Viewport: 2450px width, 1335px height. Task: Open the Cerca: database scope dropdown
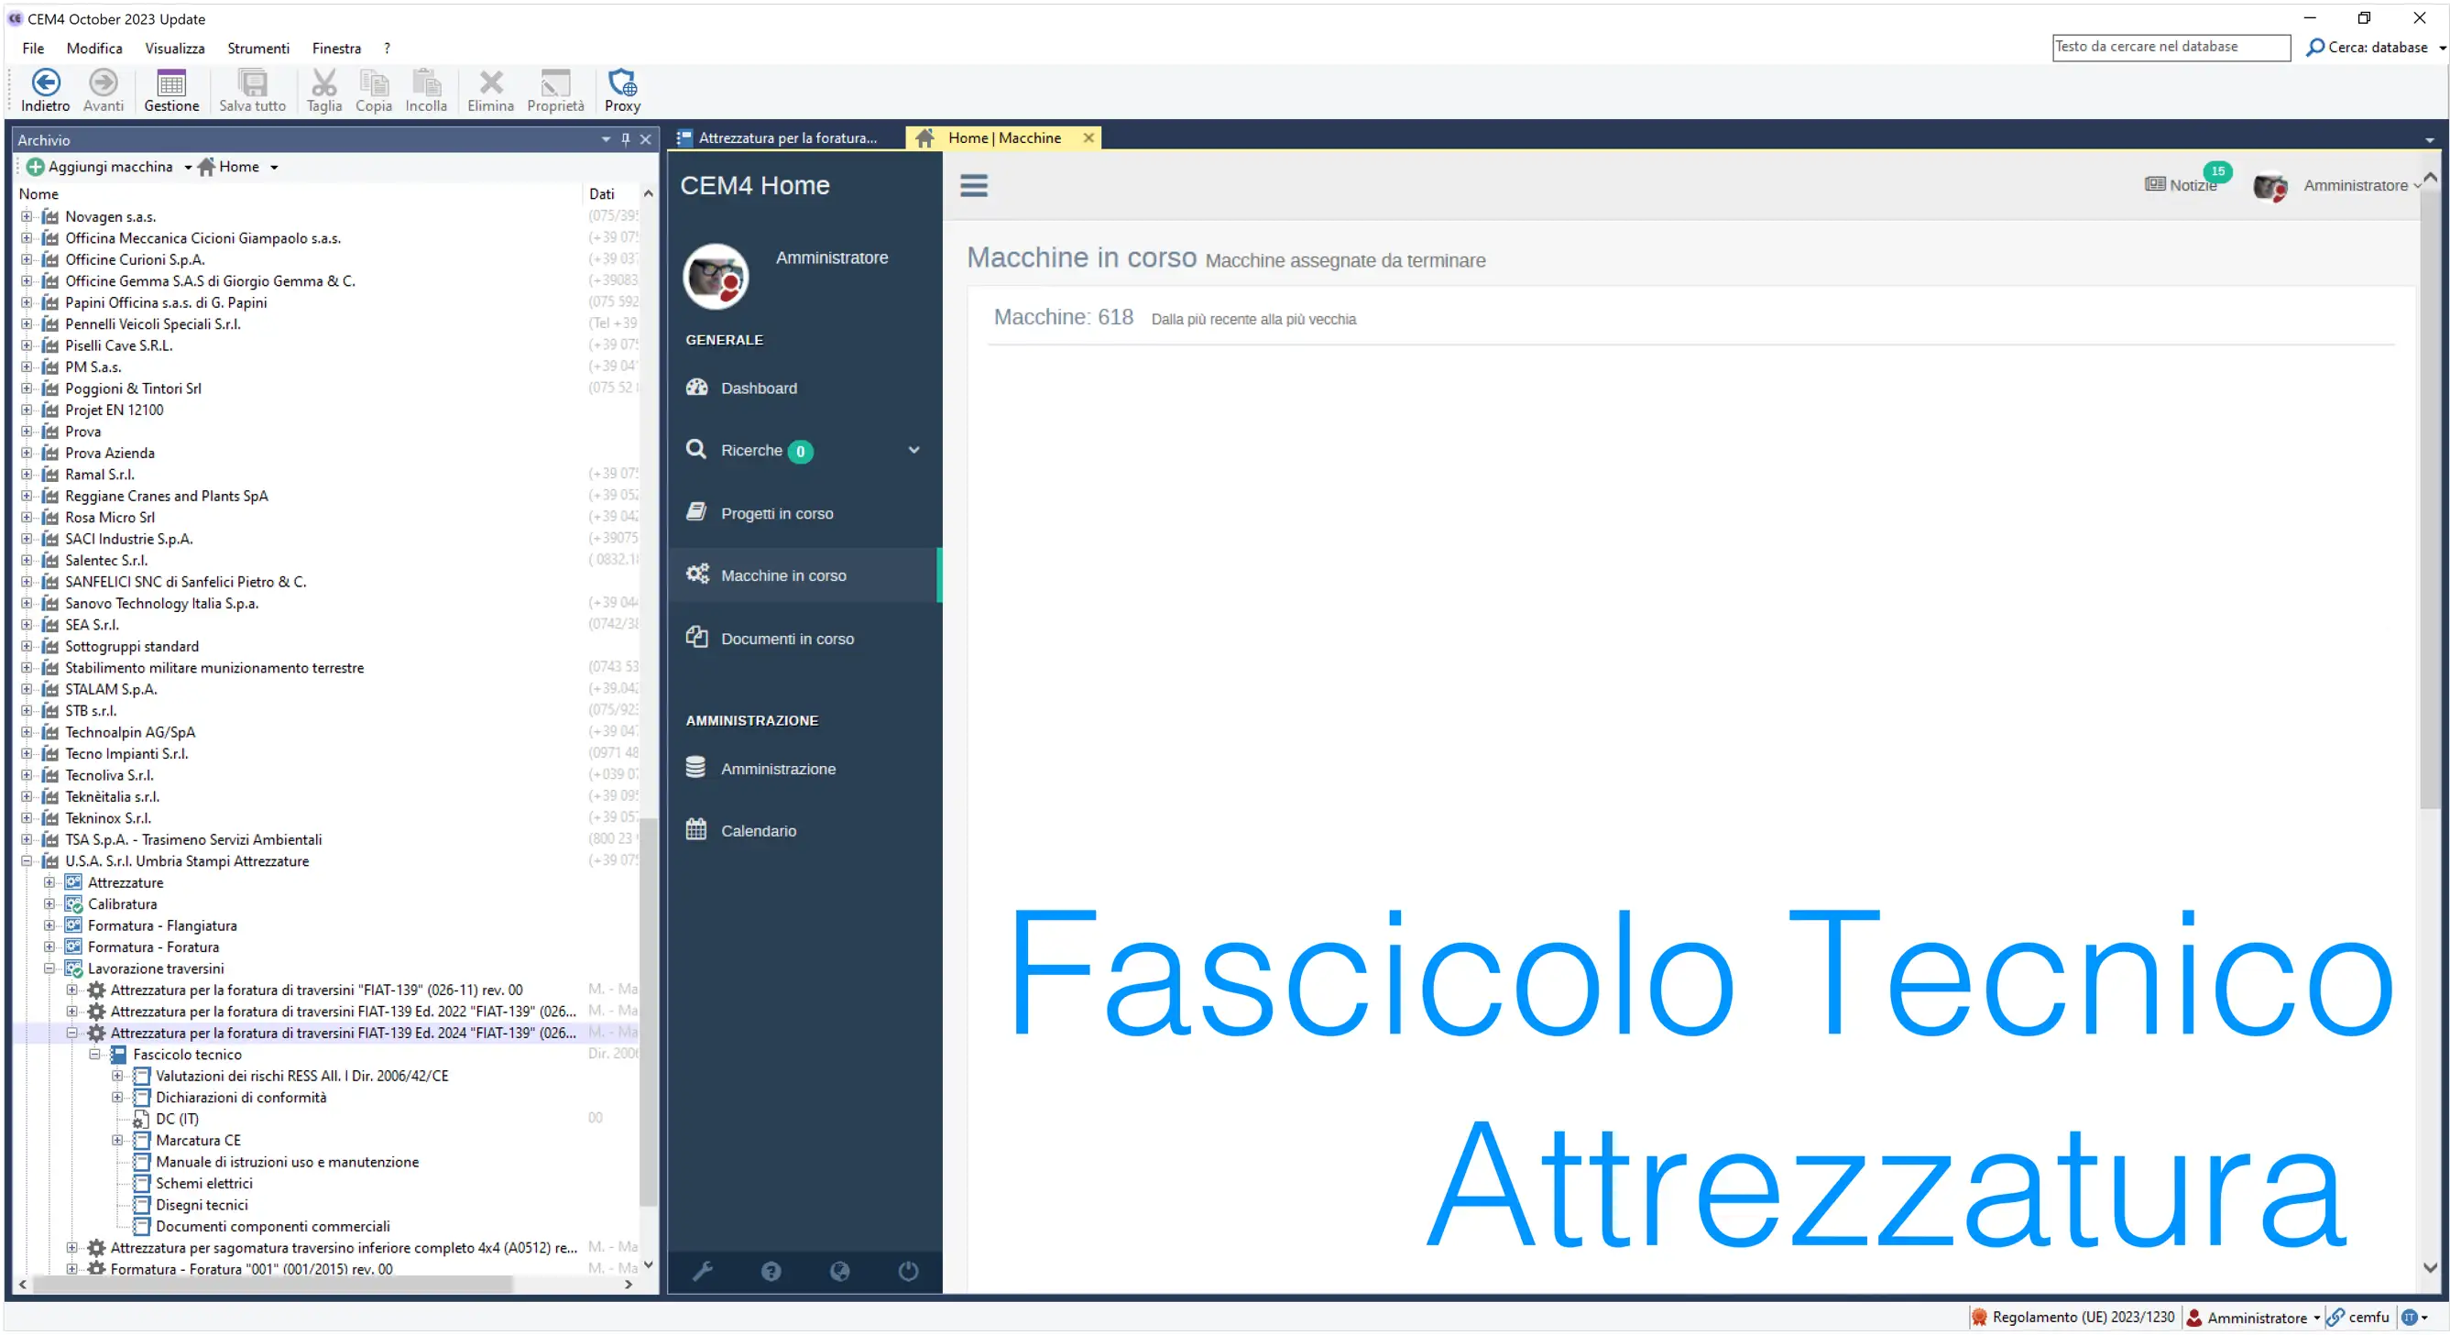pyautogui.click(x=2438, y=47)
